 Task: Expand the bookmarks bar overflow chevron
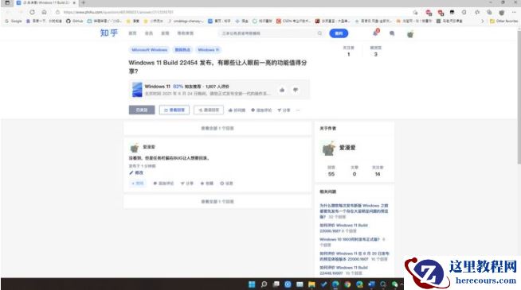click(x=483, y=21)
